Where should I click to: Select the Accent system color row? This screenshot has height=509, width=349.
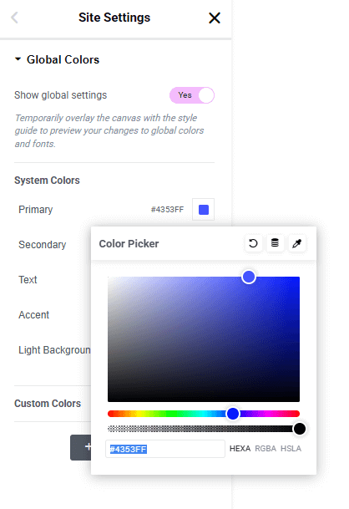point(33,314)
